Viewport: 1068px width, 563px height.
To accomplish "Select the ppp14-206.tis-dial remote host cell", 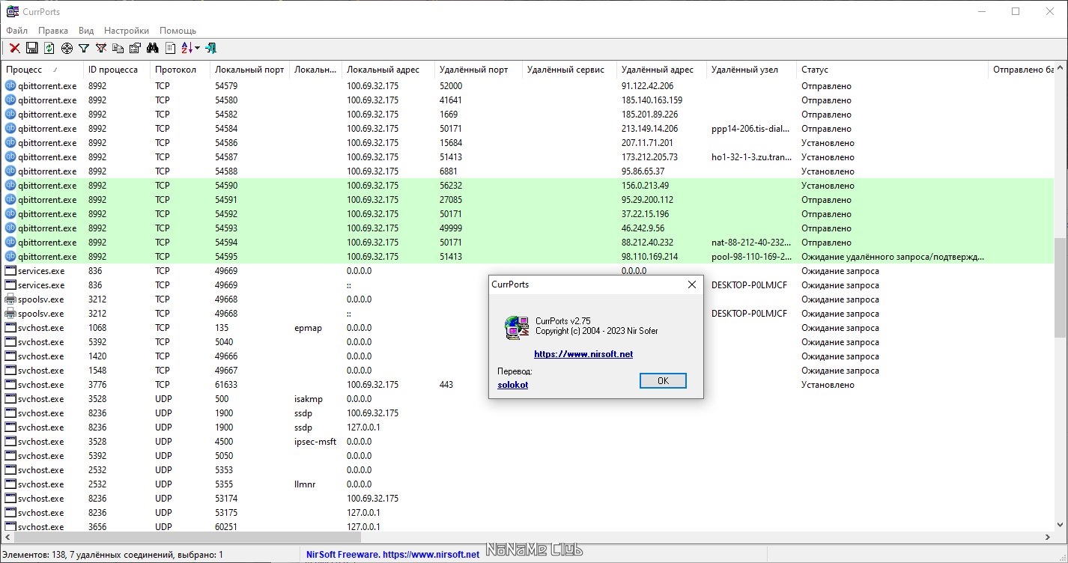I will point(751,128).
